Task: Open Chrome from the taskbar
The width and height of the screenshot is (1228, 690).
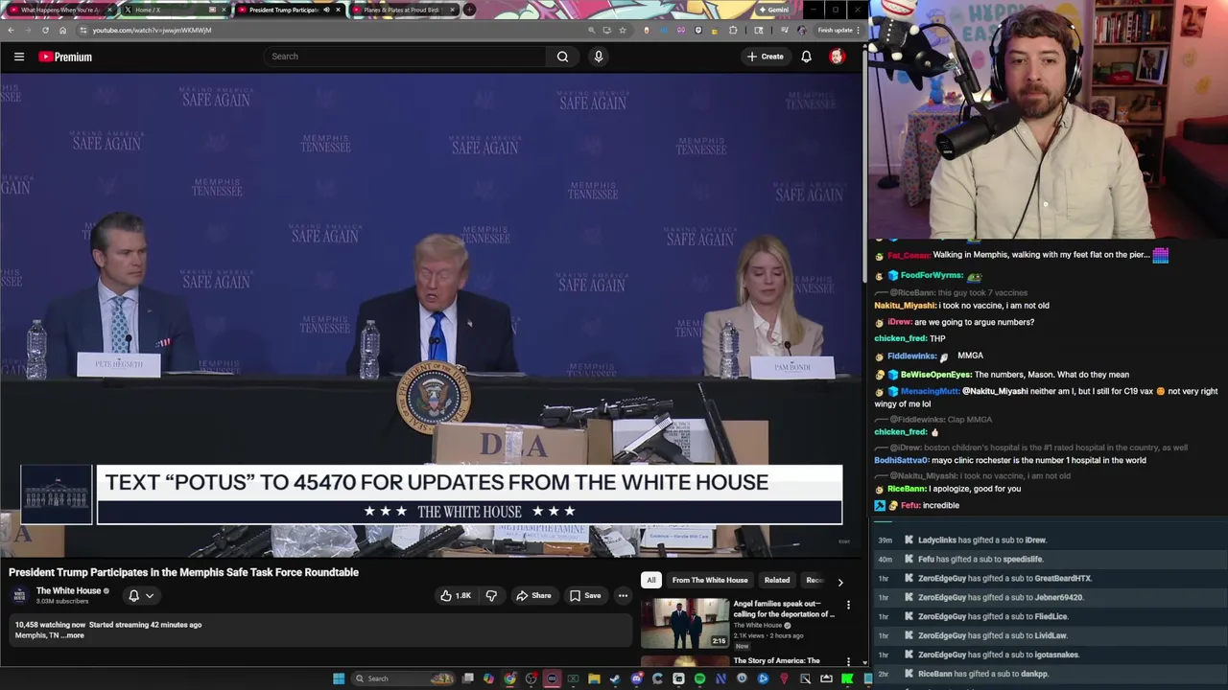Action: (509, 678)
